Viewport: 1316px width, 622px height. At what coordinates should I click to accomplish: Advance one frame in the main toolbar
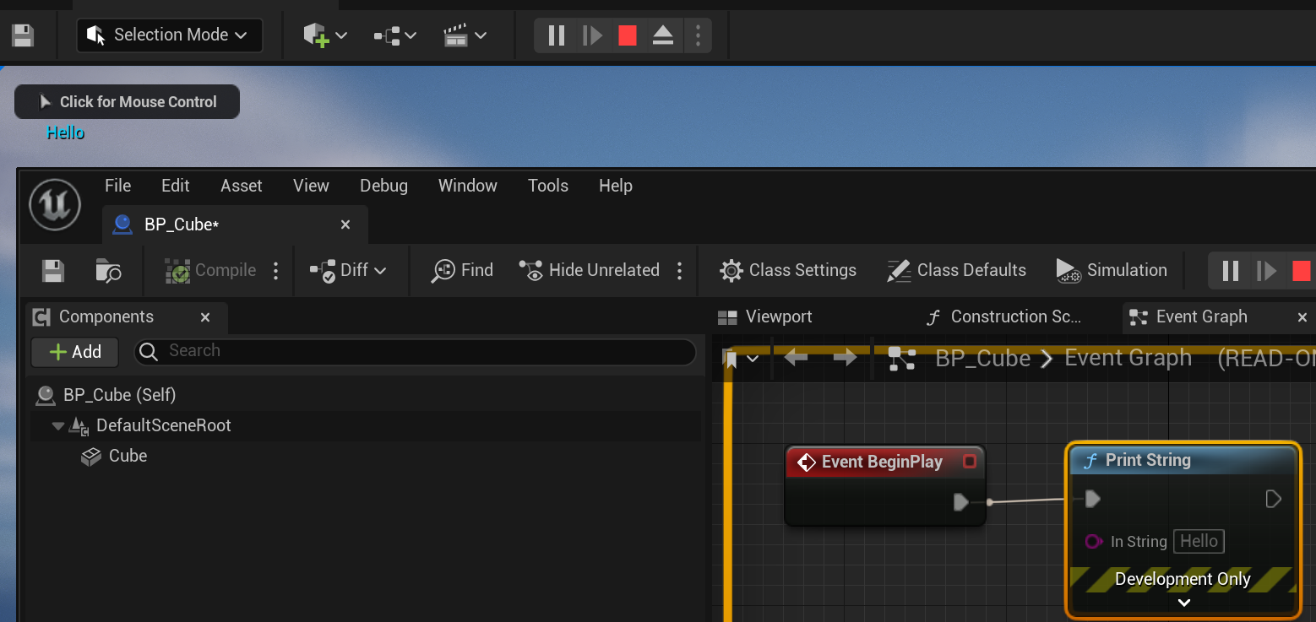coord(592,35)
